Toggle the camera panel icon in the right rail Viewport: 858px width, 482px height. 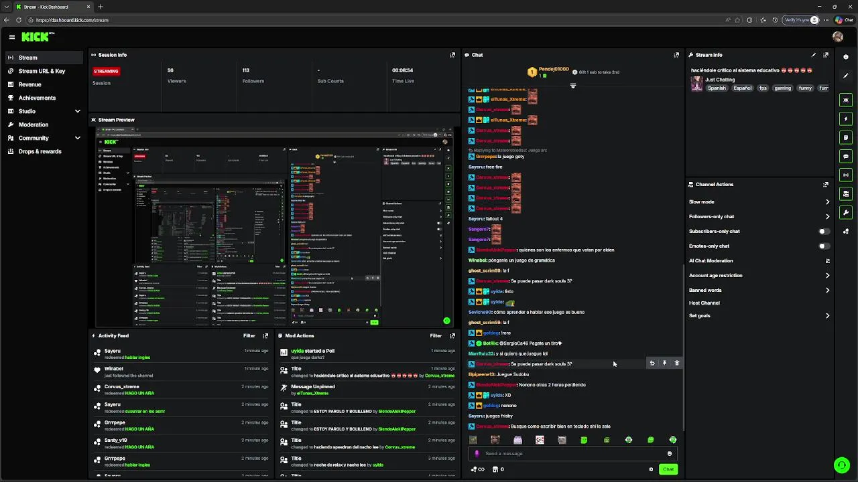[846, 193]
